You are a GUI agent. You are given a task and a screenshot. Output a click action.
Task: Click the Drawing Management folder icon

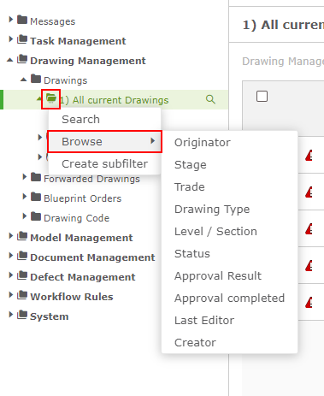point(22,59)
